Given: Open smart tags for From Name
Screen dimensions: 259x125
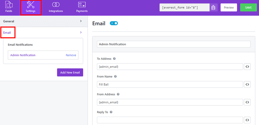Looking at the screenshot, I should (247, 84).
